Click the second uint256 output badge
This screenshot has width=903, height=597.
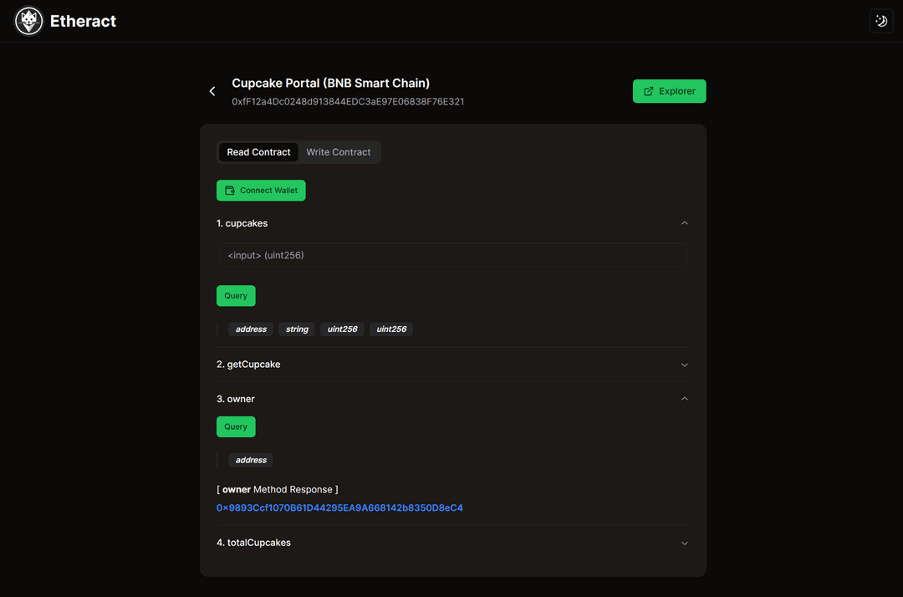pos(390,329)
